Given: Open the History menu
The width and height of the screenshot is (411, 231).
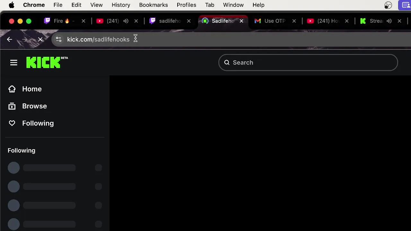Looking at the screenshot, I should (121, 5).
